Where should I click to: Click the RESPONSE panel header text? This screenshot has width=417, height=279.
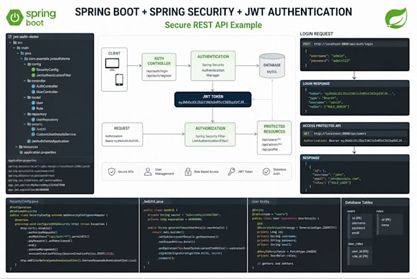tap(311, 158)
